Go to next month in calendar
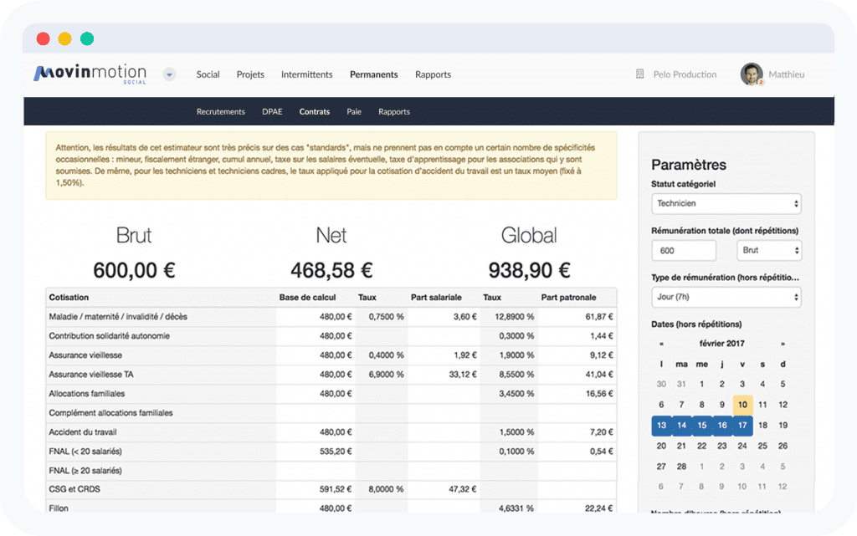Viewport: 857px width, 536px height. pyautogui.click(x=783, y=344)
